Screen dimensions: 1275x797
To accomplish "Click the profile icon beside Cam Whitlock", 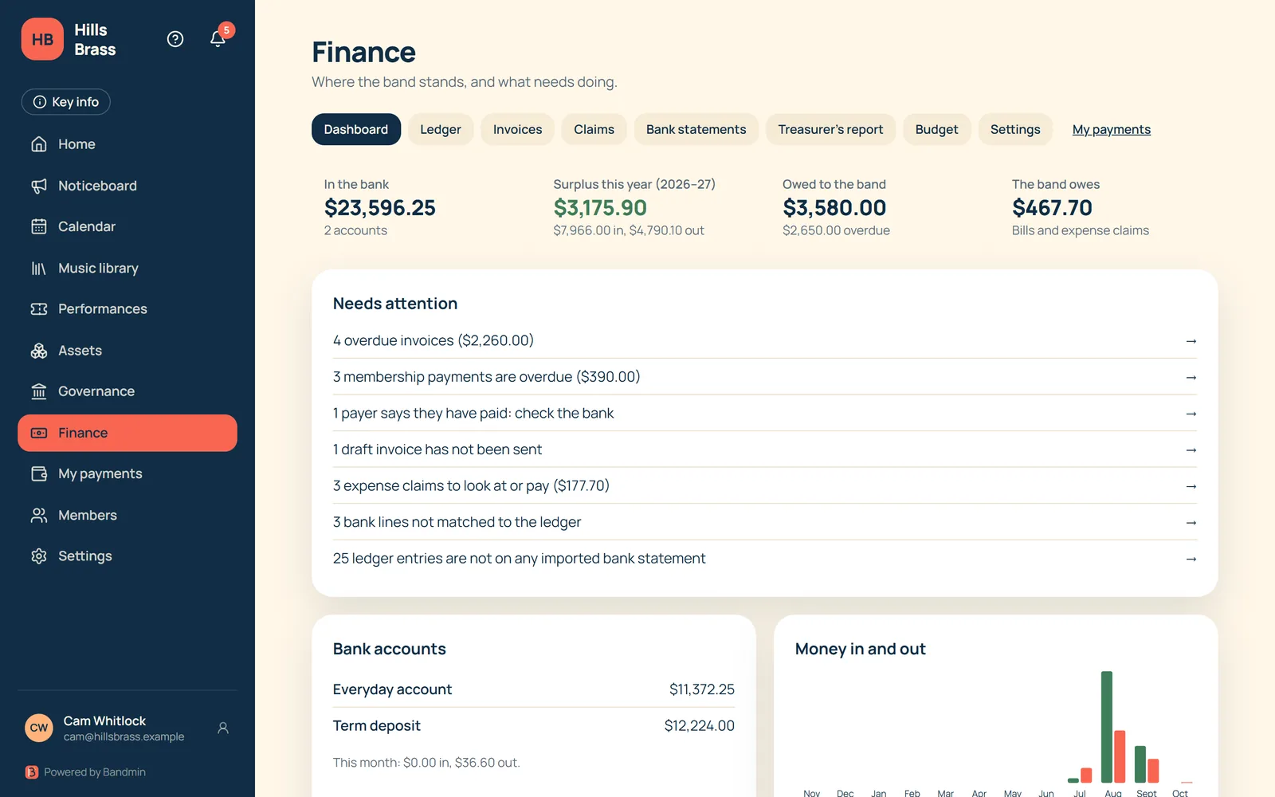I will pyautogui.click(x=223, y=728).
